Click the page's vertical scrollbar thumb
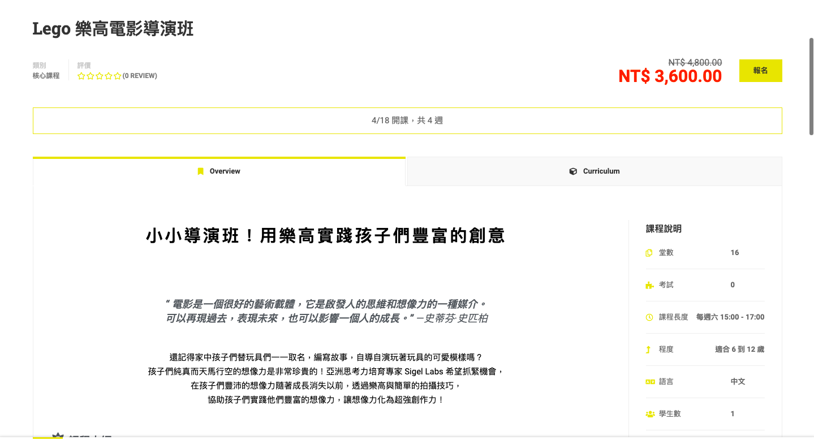Image resolution: width=814 pixels, height=440 pixels. click(811, 87)
